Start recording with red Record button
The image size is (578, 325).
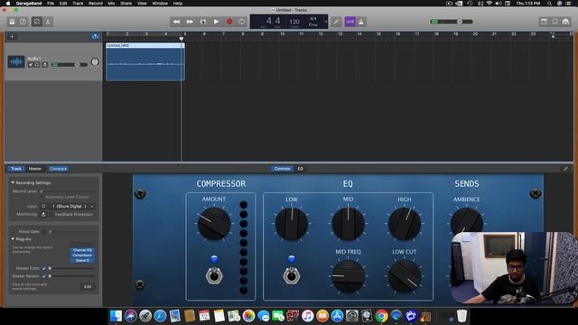point(229,22)
